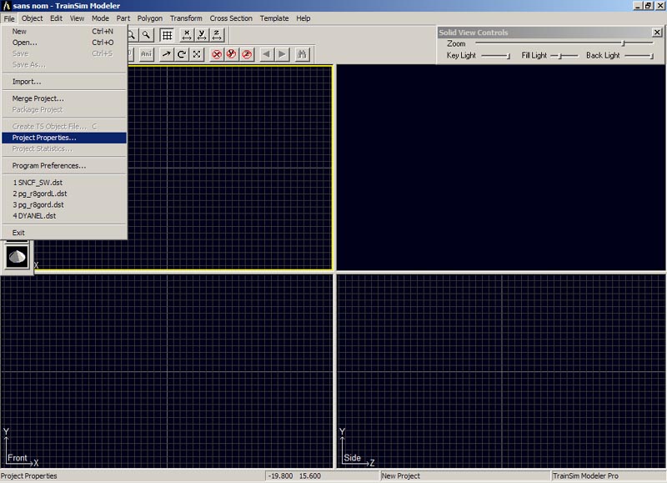667x483 pixels.
Task: Select the scale tool icon
Action: (x=197, y=54)
